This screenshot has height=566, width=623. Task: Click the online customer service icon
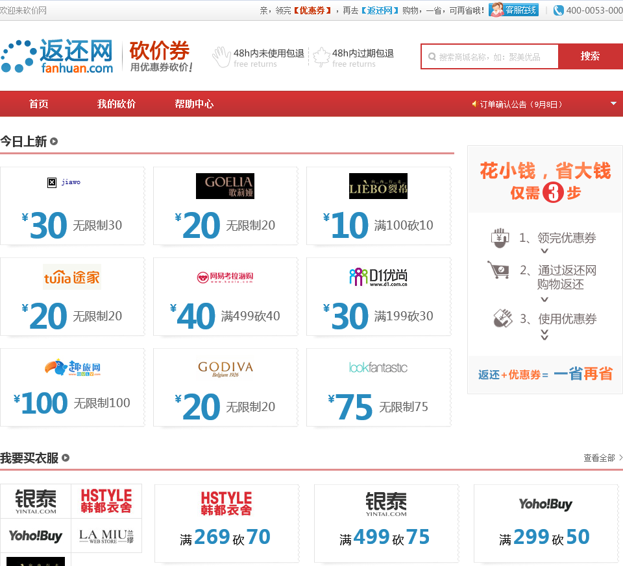pos(496,10)
